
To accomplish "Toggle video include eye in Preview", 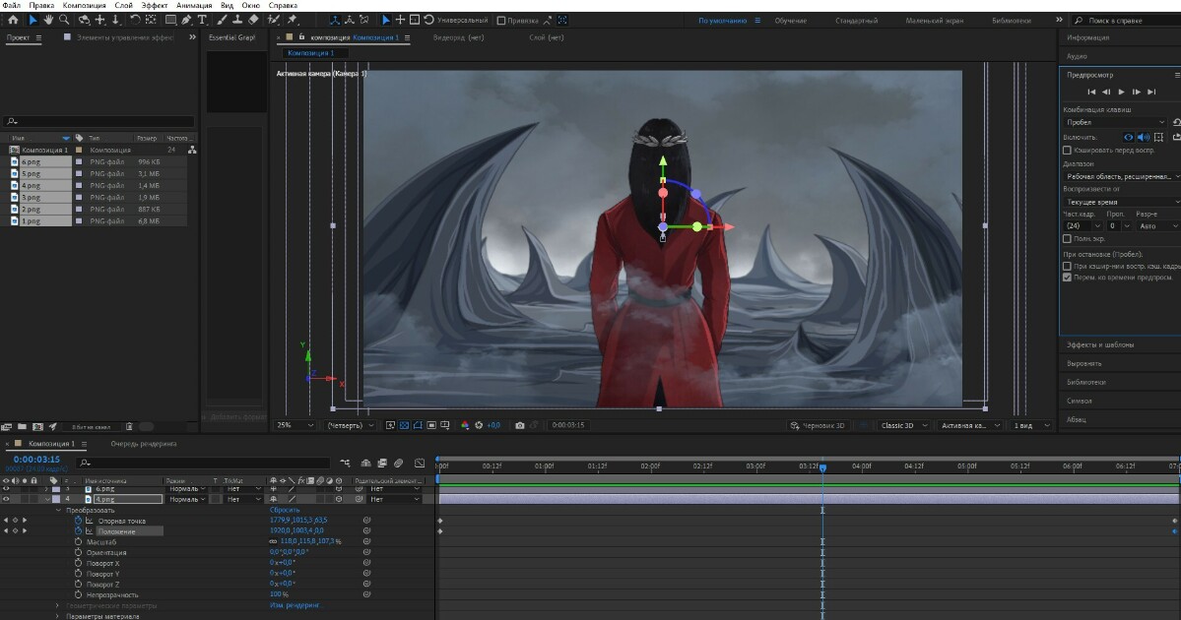I will pos(1128,137).
